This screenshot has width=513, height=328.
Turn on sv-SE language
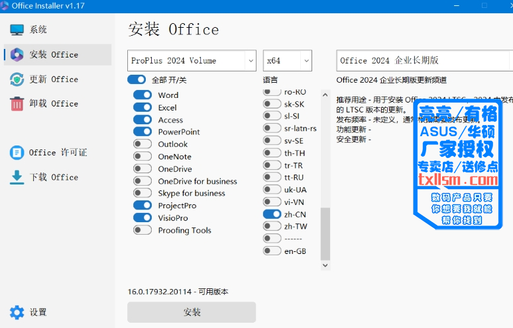click(x=272, y=141)
